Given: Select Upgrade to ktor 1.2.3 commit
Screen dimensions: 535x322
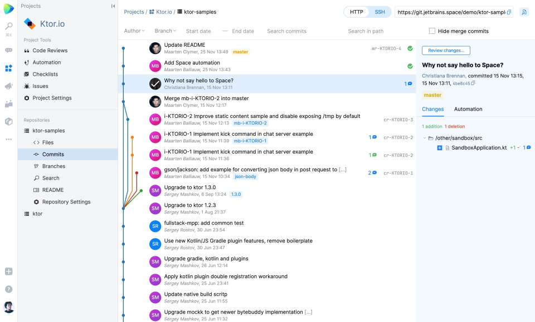Looking at the screenshot, I should click(x=267, y=209).
